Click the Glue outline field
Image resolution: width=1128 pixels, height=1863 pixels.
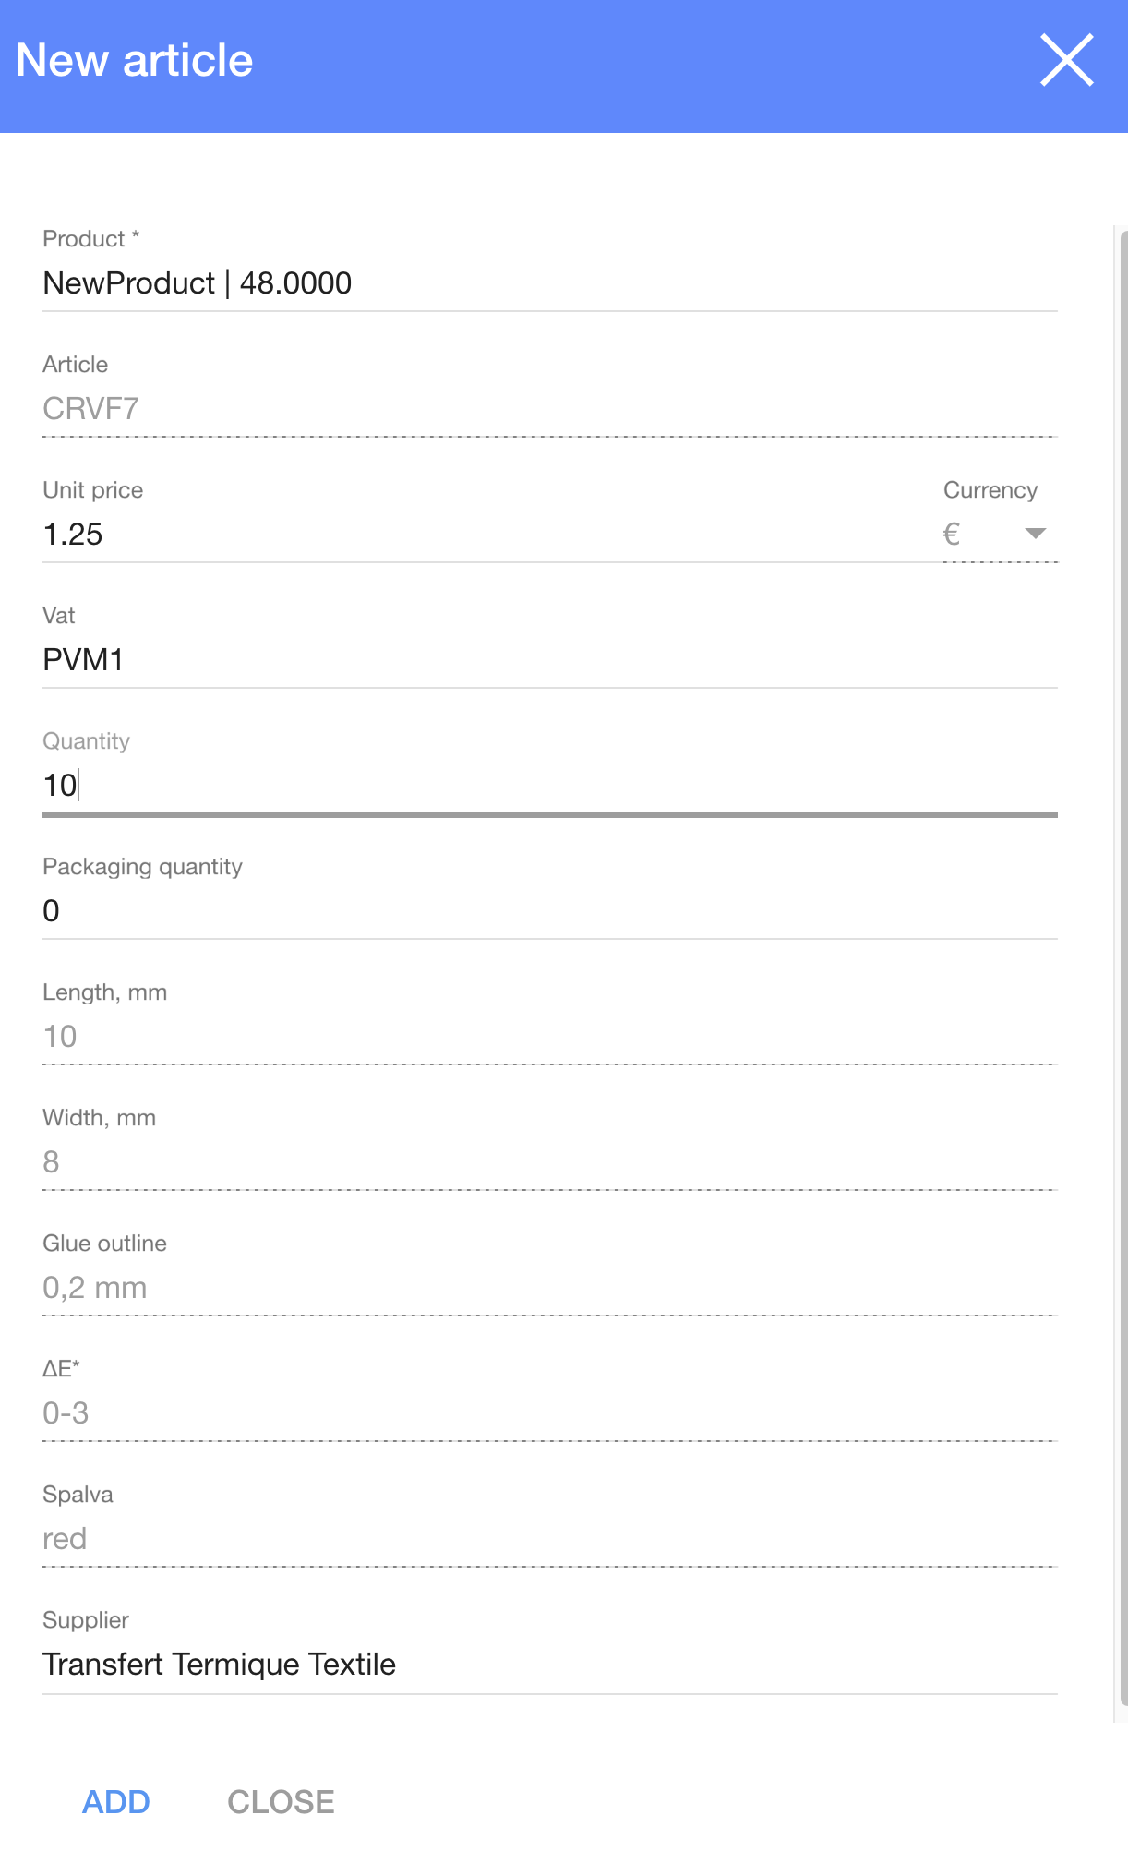point(548,1288)
